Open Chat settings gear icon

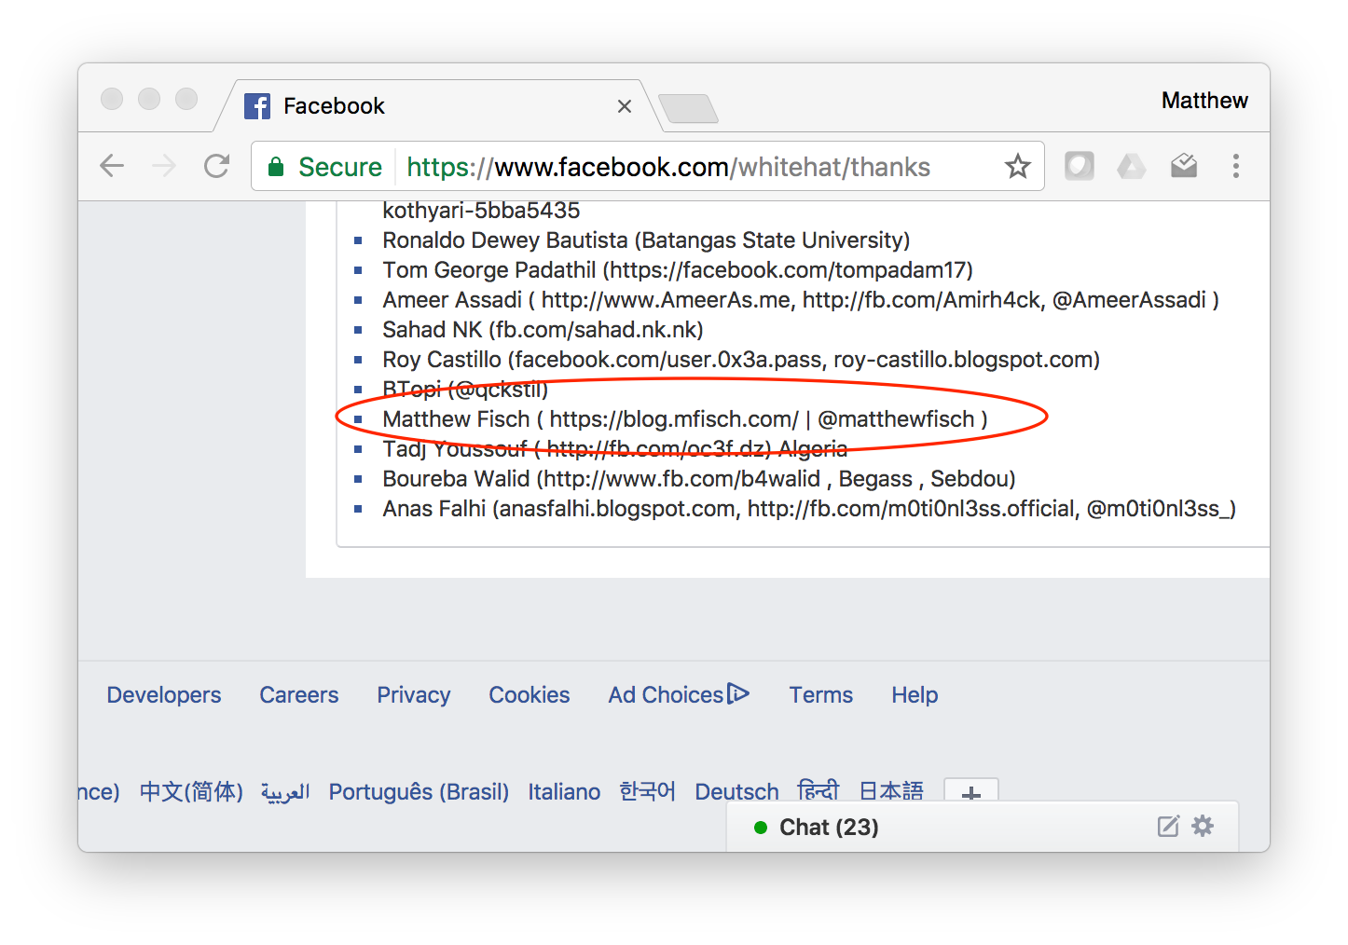(1204, 826)
